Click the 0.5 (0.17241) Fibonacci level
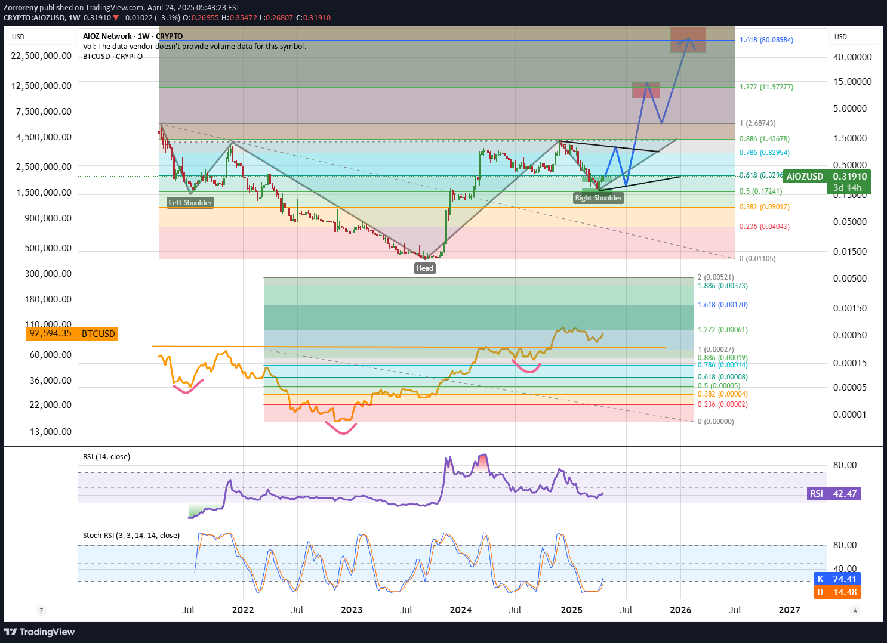887x643 pixels. click(x=761, y=191)
